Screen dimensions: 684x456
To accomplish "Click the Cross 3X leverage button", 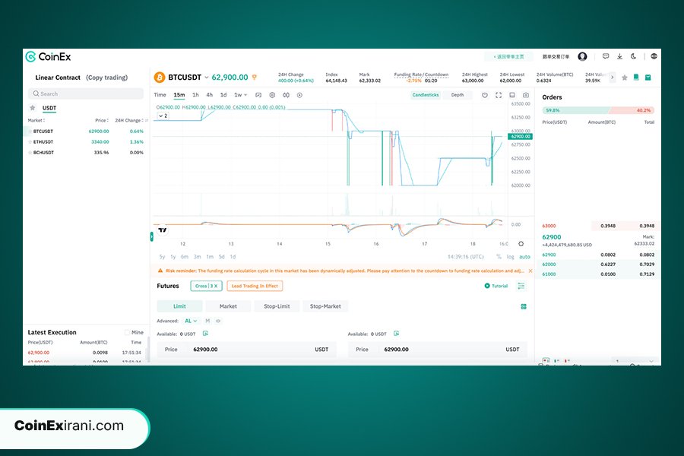I will [206, 286].
